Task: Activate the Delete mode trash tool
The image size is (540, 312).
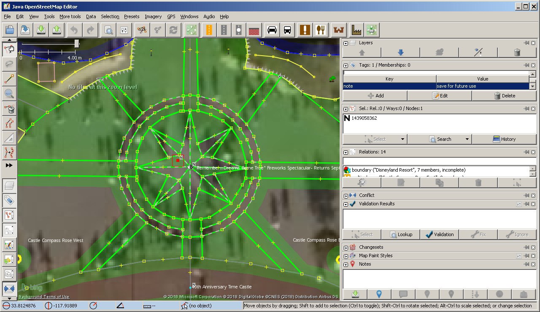Action: [x=9, y=108]
